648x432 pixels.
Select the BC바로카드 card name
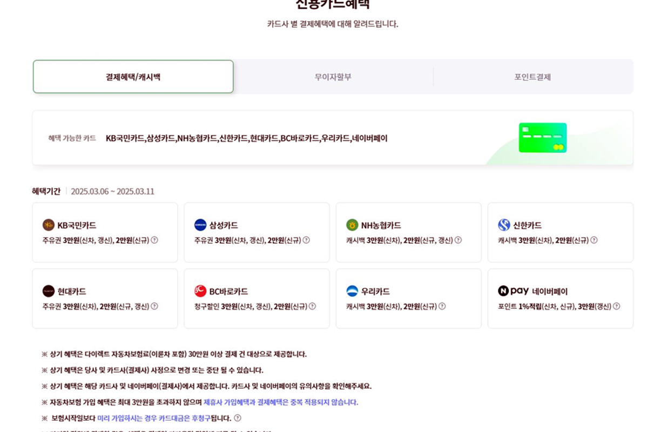point(229,291)
